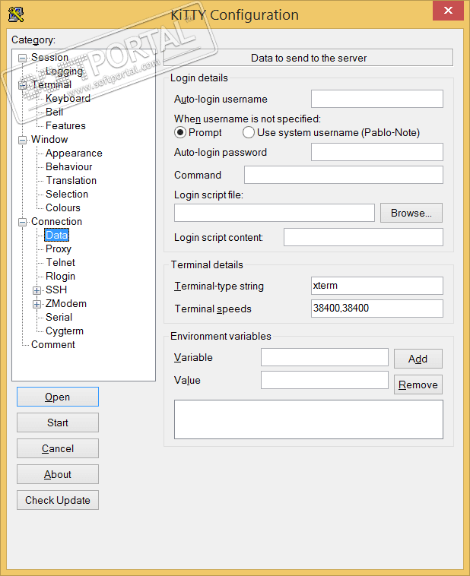Open the About dialog
Image resolution: width=470 pixels, height=576 pixels.
click(x=58, y=474)
